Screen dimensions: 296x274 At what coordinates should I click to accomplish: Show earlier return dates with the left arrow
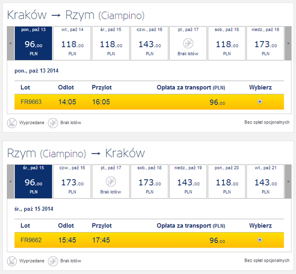point(10,181)
